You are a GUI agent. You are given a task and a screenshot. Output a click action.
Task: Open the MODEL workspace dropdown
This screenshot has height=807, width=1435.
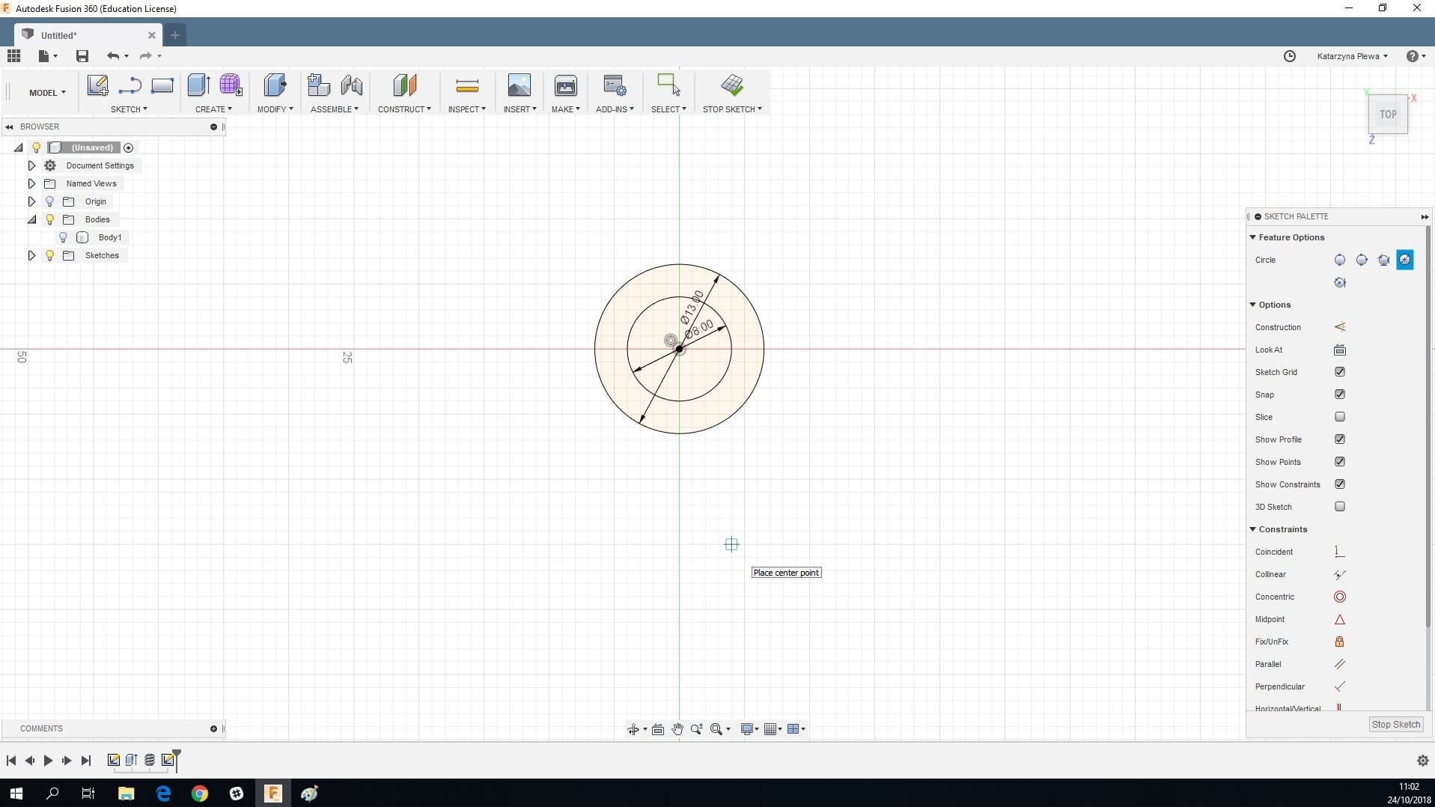point(47,93)
